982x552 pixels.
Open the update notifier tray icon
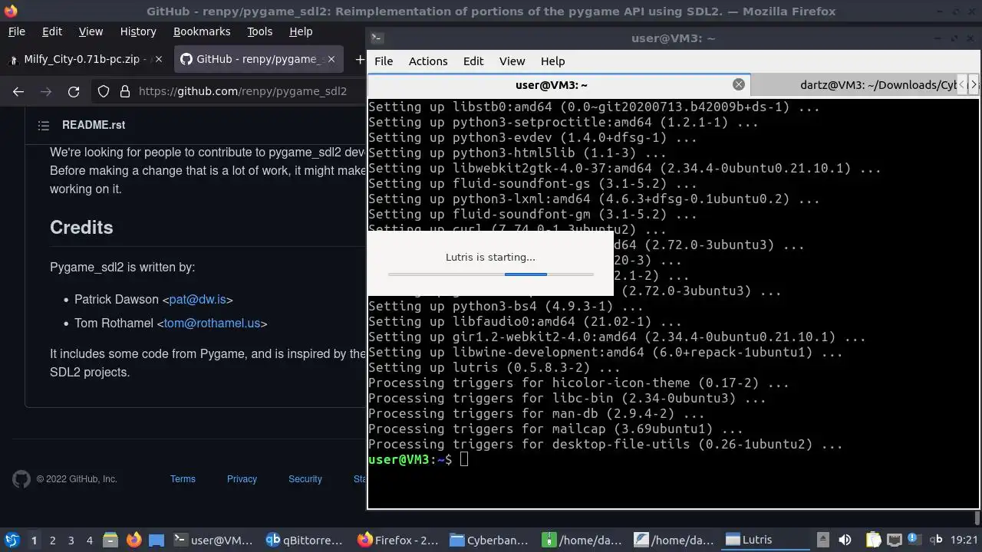pyautogui.click(x=913, y=540)
